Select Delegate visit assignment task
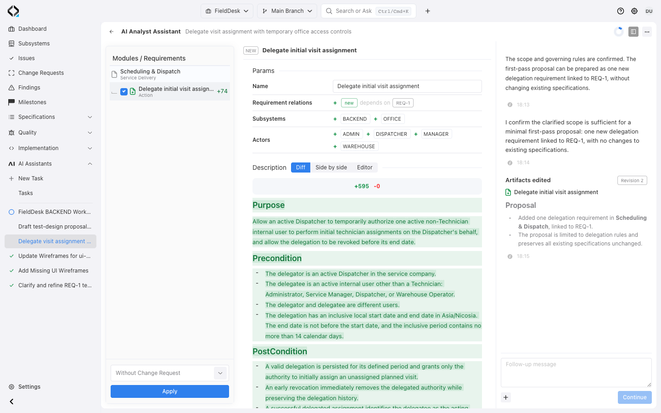This screenshot has width=661, height=413. coord(50,241)
